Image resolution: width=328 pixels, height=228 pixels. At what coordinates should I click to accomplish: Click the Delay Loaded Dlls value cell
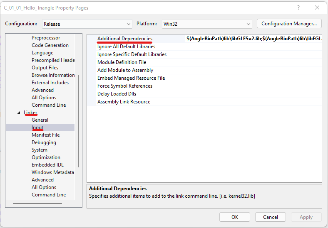point(253,94)
